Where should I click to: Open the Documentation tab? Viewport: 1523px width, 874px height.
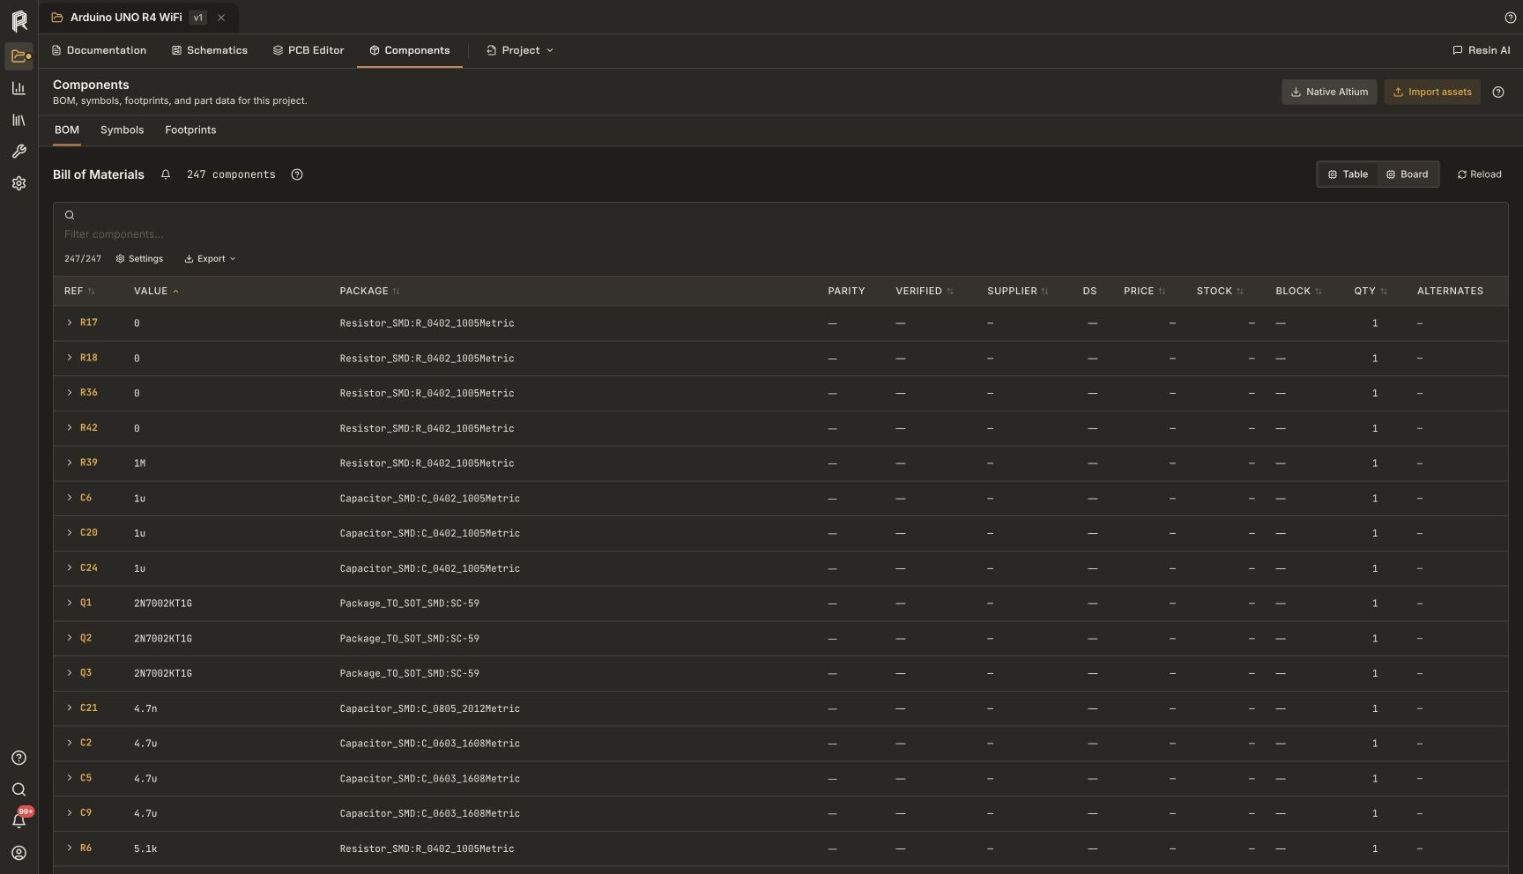(x=99, y=50)
